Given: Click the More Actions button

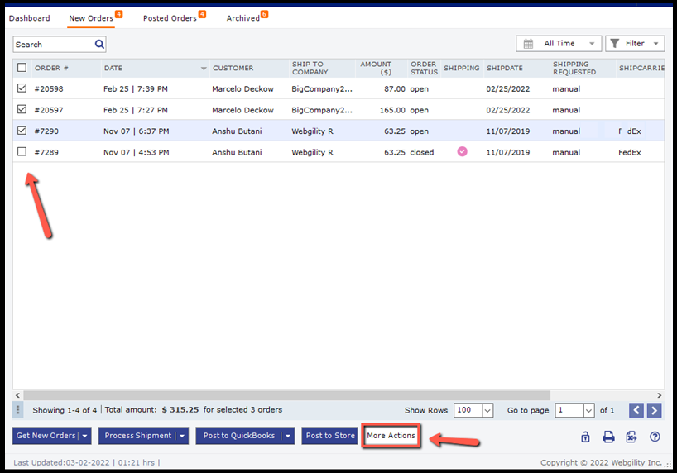Looking at the screenshot, I should [391, 436].
